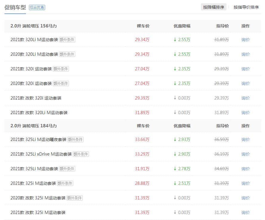Screen dimensions: 265x220
Task: Click the struck-through 36.59万 guide price
Action: [221, 140]
